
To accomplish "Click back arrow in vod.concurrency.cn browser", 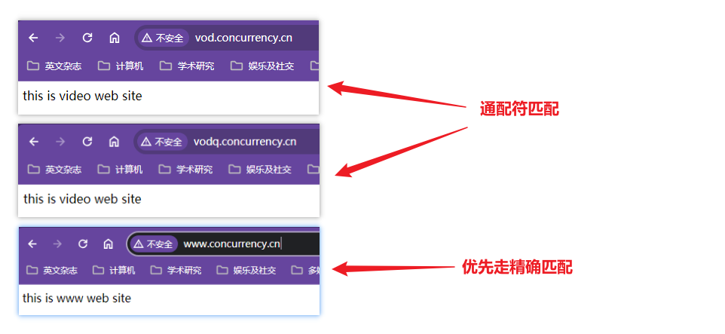I will [x=33, y=38].
